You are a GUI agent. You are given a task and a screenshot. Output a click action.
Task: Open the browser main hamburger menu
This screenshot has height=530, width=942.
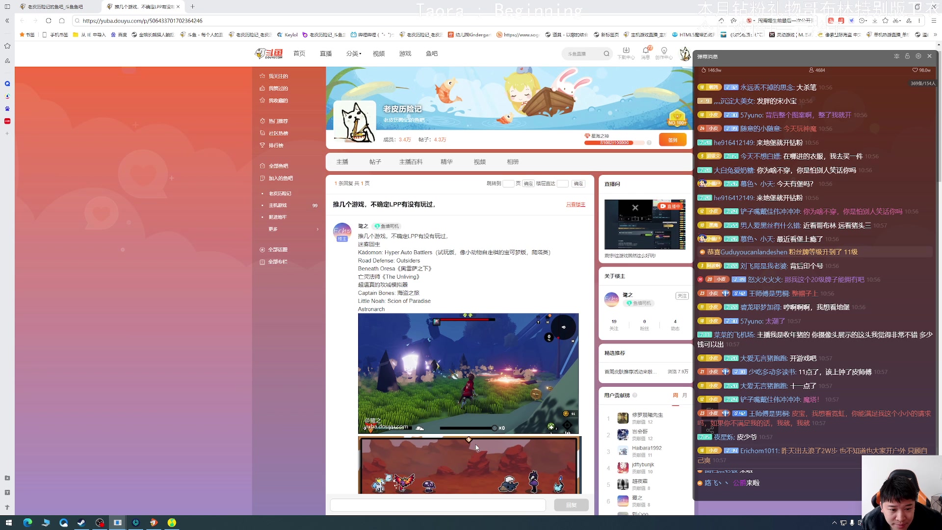pyautogui.click(x=934, y=21)
